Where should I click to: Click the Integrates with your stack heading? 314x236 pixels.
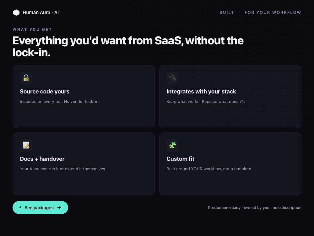click(201, 92)
